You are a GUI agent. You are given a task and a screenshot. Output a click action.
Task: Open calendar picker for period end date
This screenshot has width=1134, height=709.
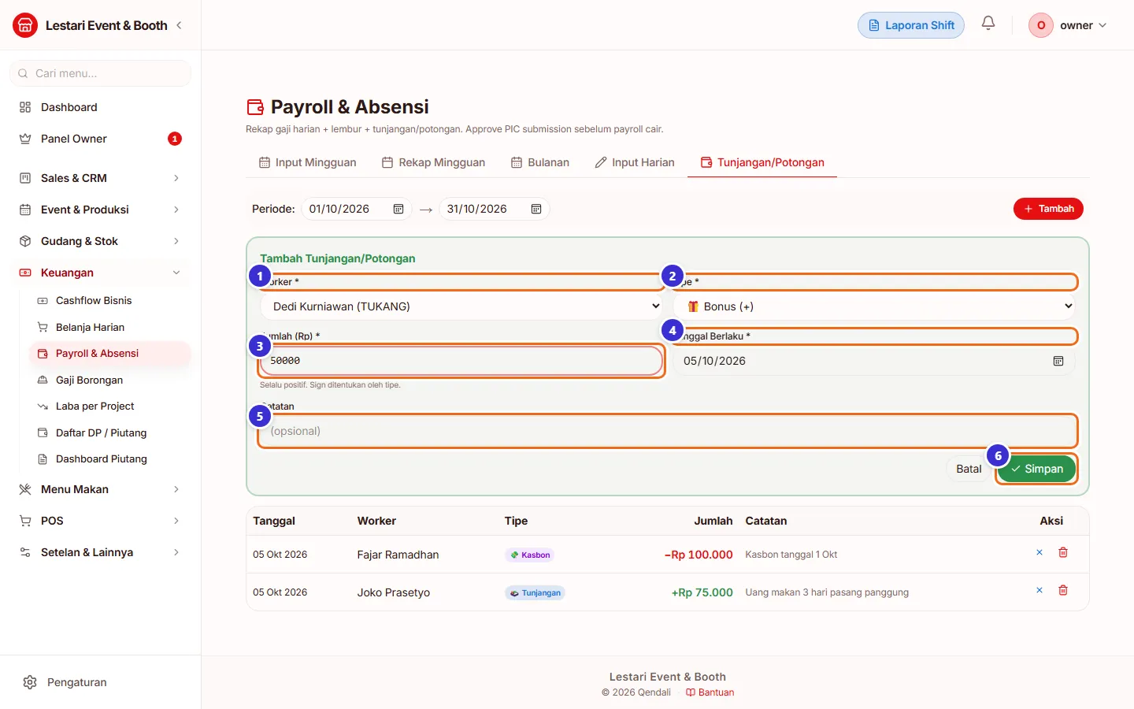click(536, 209)
